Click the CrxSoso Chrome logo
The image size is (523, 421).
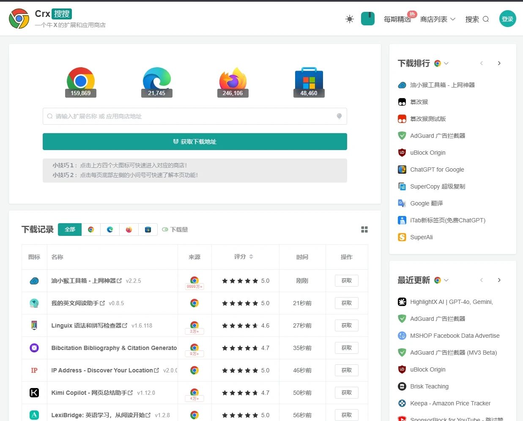click(19, 19)
